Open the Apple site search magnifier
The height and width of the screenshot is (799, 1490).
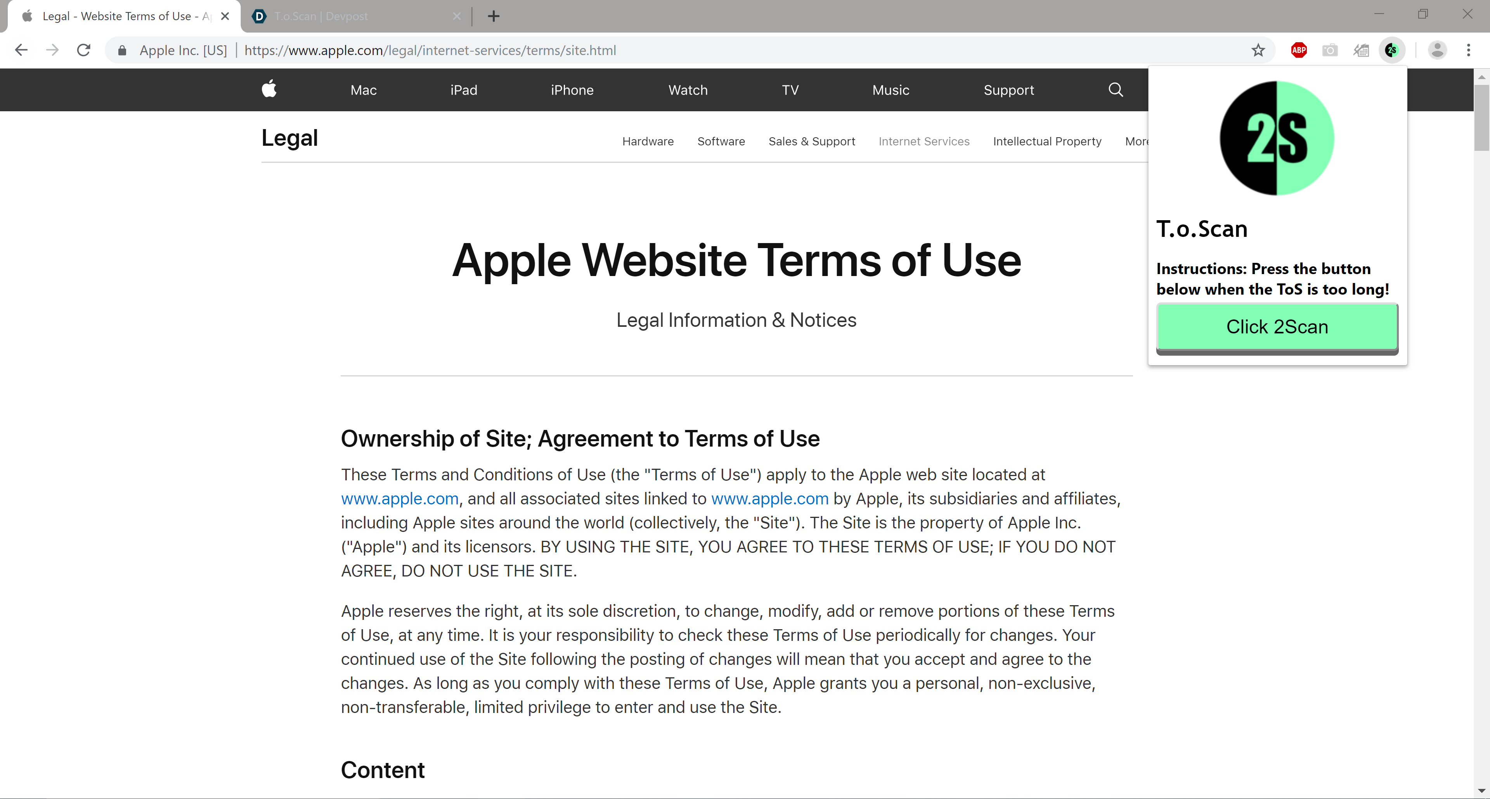coord(1115,90)
